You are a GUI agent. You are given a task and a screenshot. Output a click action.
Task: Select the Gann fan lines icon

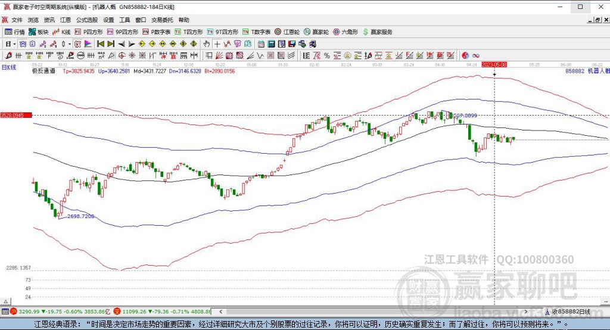pyautogui.click(x=219, y=55)
